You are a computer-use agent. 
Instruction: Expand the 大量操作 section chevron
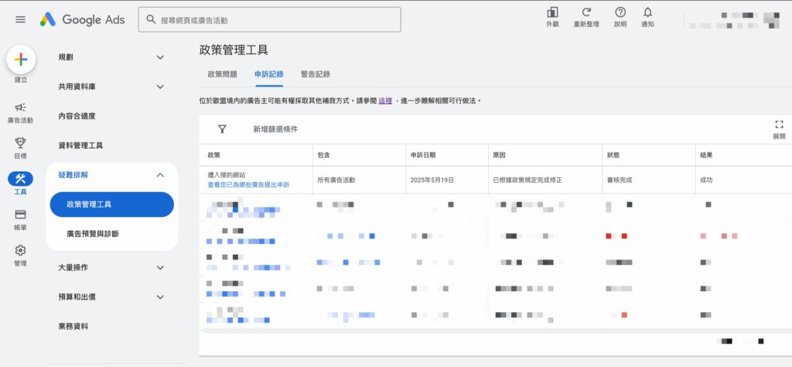(x=160, y=267)
